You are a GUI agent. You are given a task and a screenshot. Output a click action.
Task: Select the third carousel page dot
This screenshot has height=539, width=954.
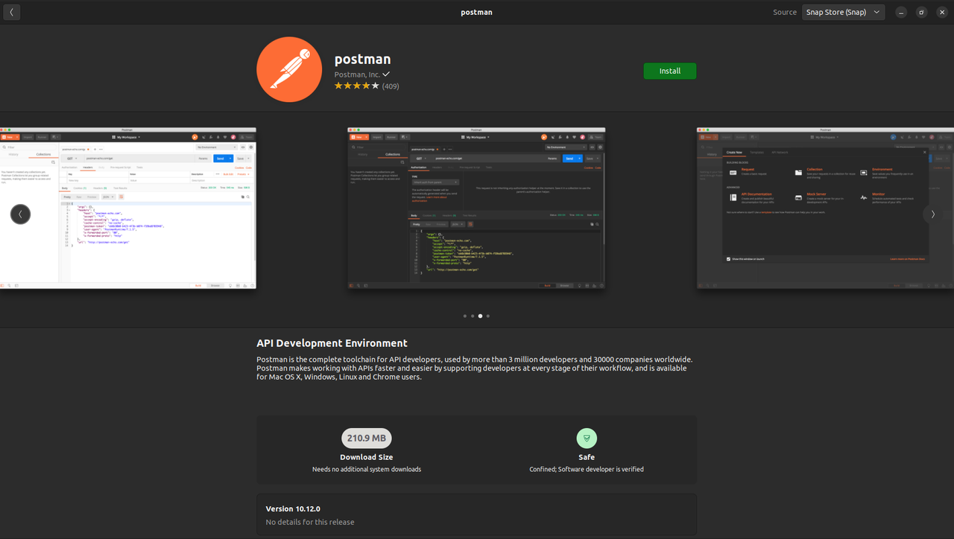click(x=480, y=316)
